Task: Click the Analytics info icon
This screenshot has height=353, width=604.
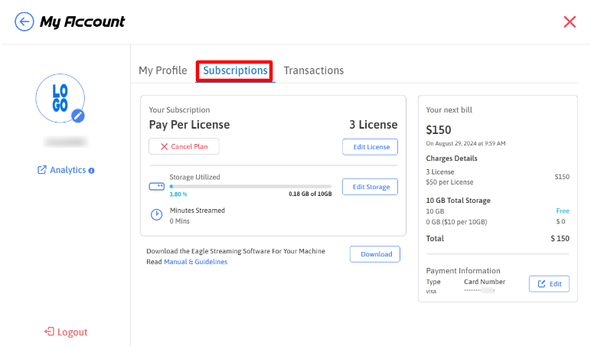Action: (x=91, y=170)
